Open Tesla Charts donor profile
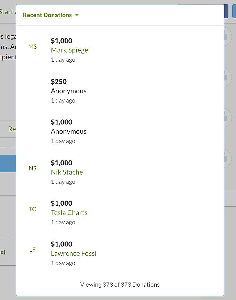 point(69,213)
